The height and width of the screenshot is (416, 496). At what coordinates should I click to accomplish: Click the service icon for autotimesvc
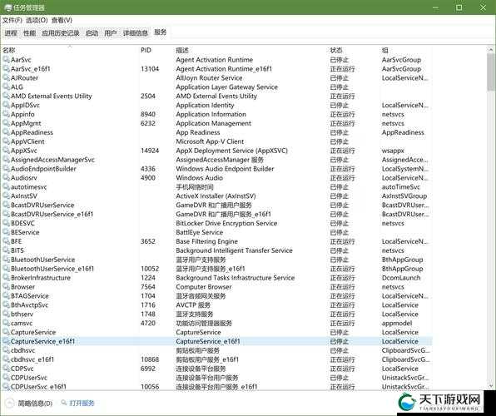click(6, 187)
